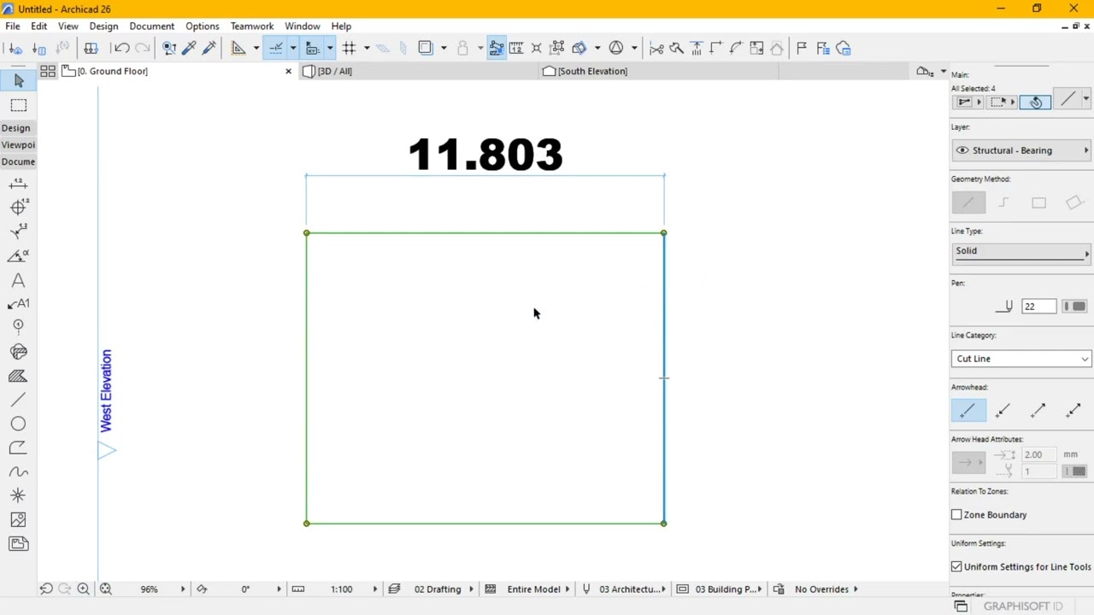1094x615 pixels.
Task: Toggle the layer visibility eye icon
Action: tap(962, 150)
